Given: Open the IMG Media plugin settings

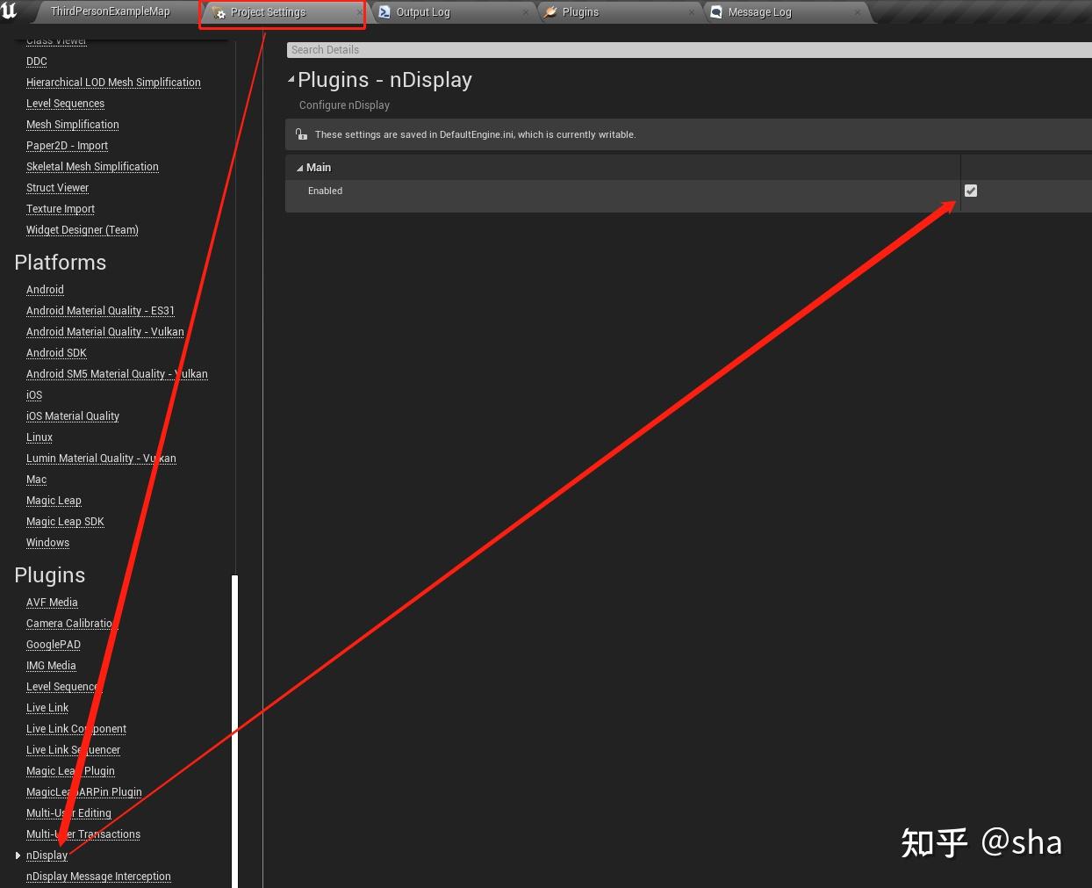Looking at the screenshot, I should point(51,666).
